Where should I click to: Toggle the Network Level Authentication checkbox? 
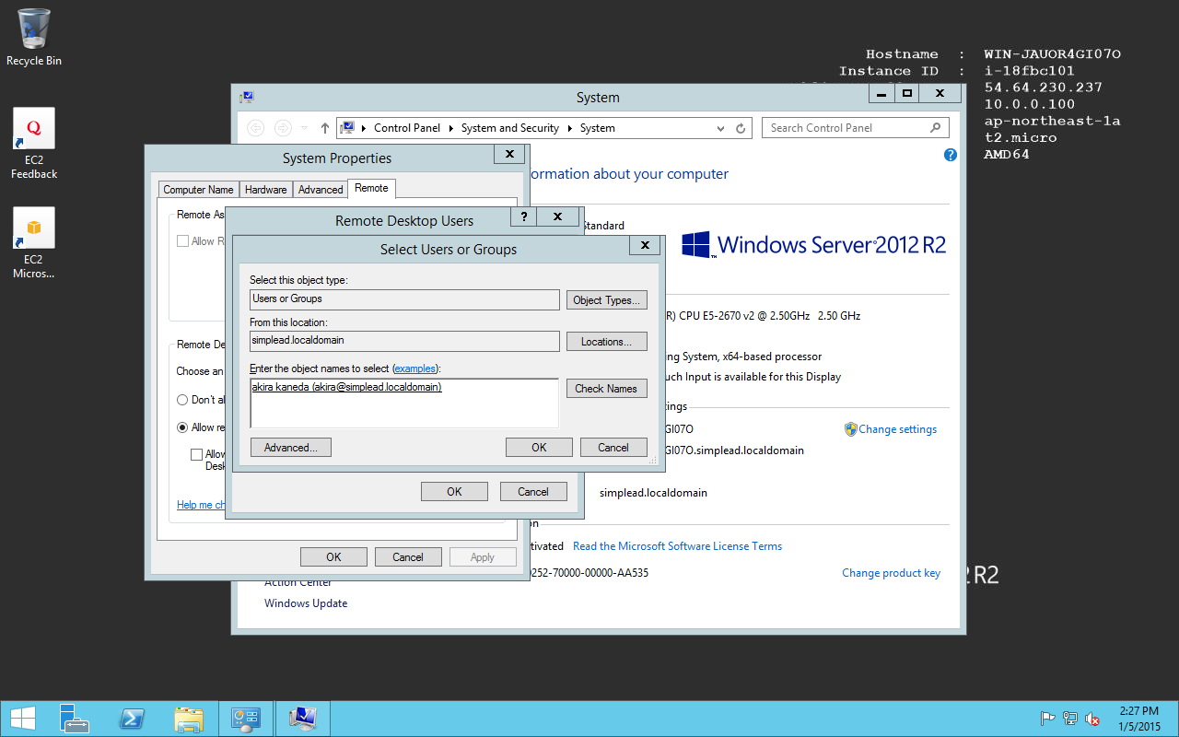pos(196,454)
